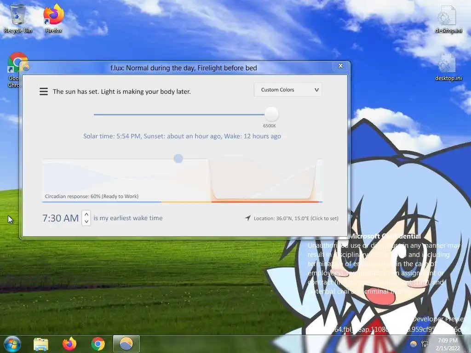Increase wake time with the up arrow

coord(86,214)
